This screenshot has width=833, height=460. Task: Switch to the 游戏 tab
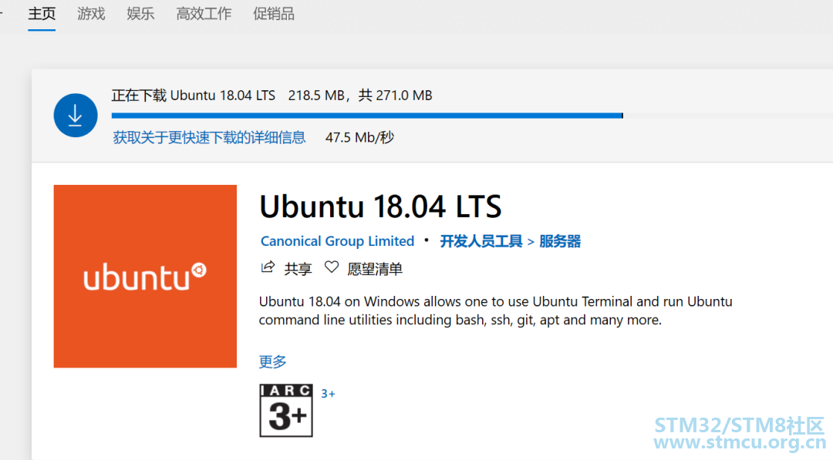point(91,14)
